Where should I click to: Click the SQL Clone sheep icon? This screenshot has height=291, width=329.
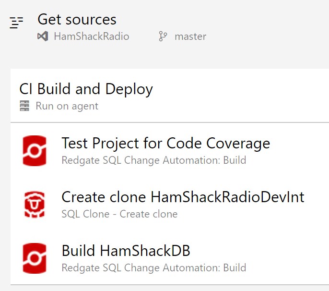[35, 204]
